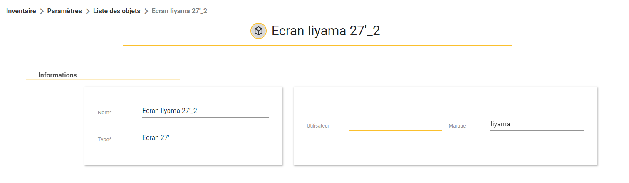Viewport: 629px width, 183px height.
Task: Go to the Inventaire breadcrumb
Action: [21, 11]
